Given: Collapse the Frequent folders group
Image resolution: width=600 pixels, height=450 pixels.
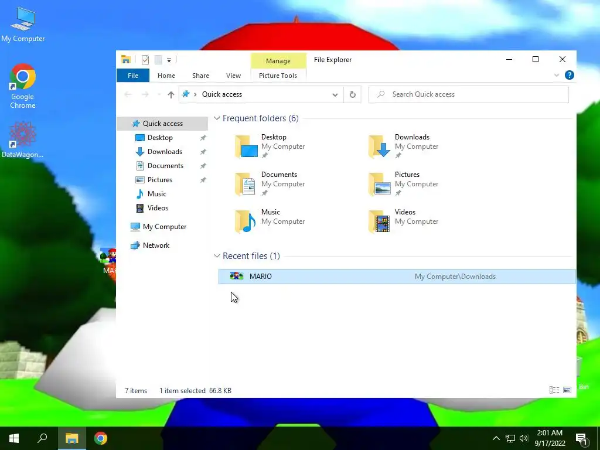Looking at the screenshot, I should click(217, 118).
